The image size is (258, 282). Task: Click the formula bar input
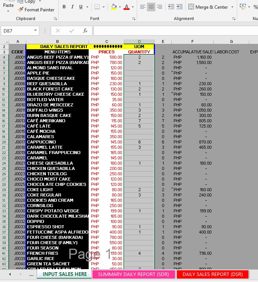(176, 31)
